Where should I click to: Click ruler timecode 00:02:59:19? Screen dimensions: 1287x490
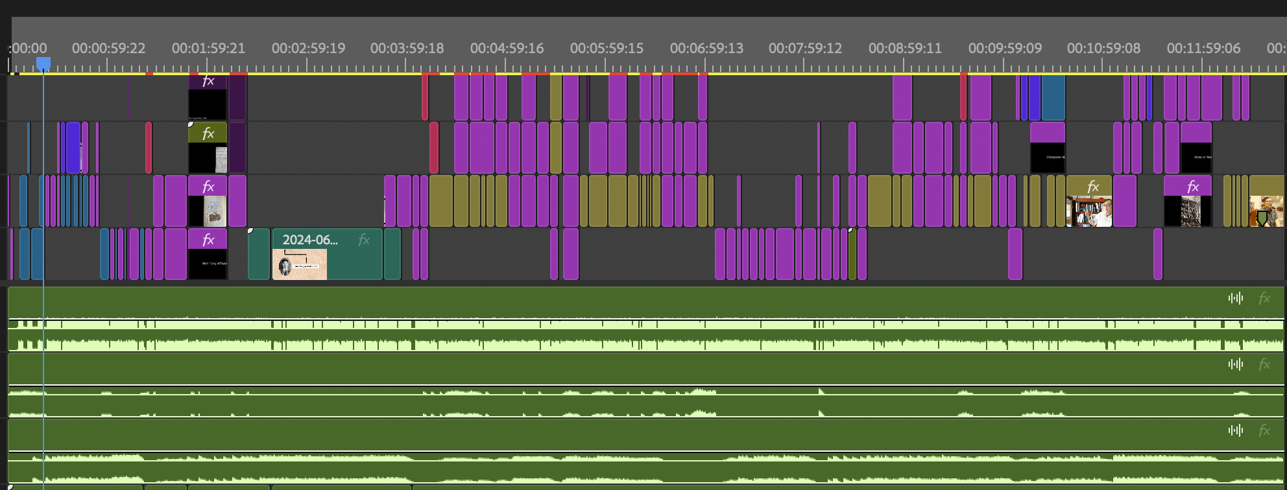click(308, 48)
